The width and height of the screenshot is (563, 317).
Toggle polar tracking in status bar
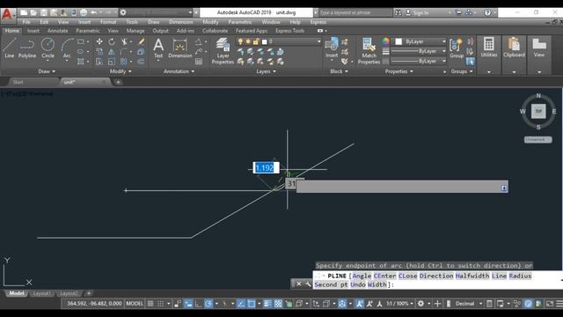tap(208, 304)
